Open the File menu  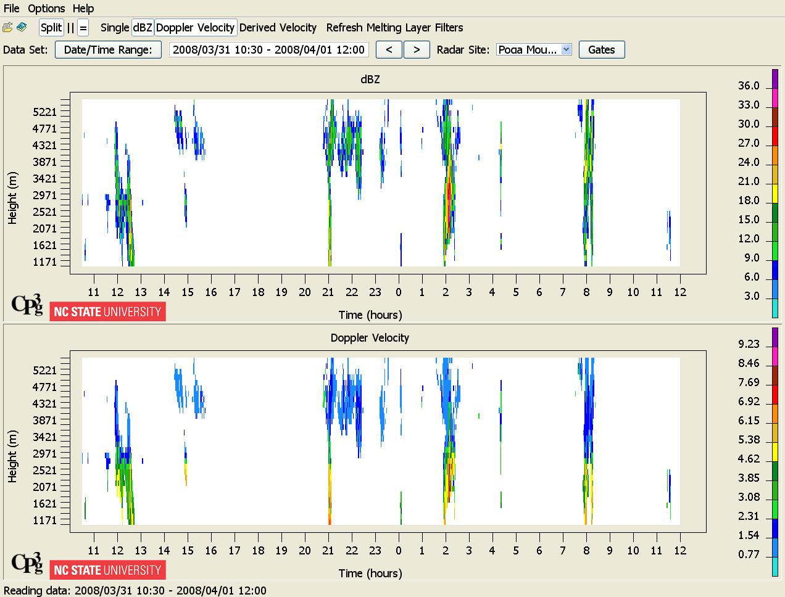point(12,9)
